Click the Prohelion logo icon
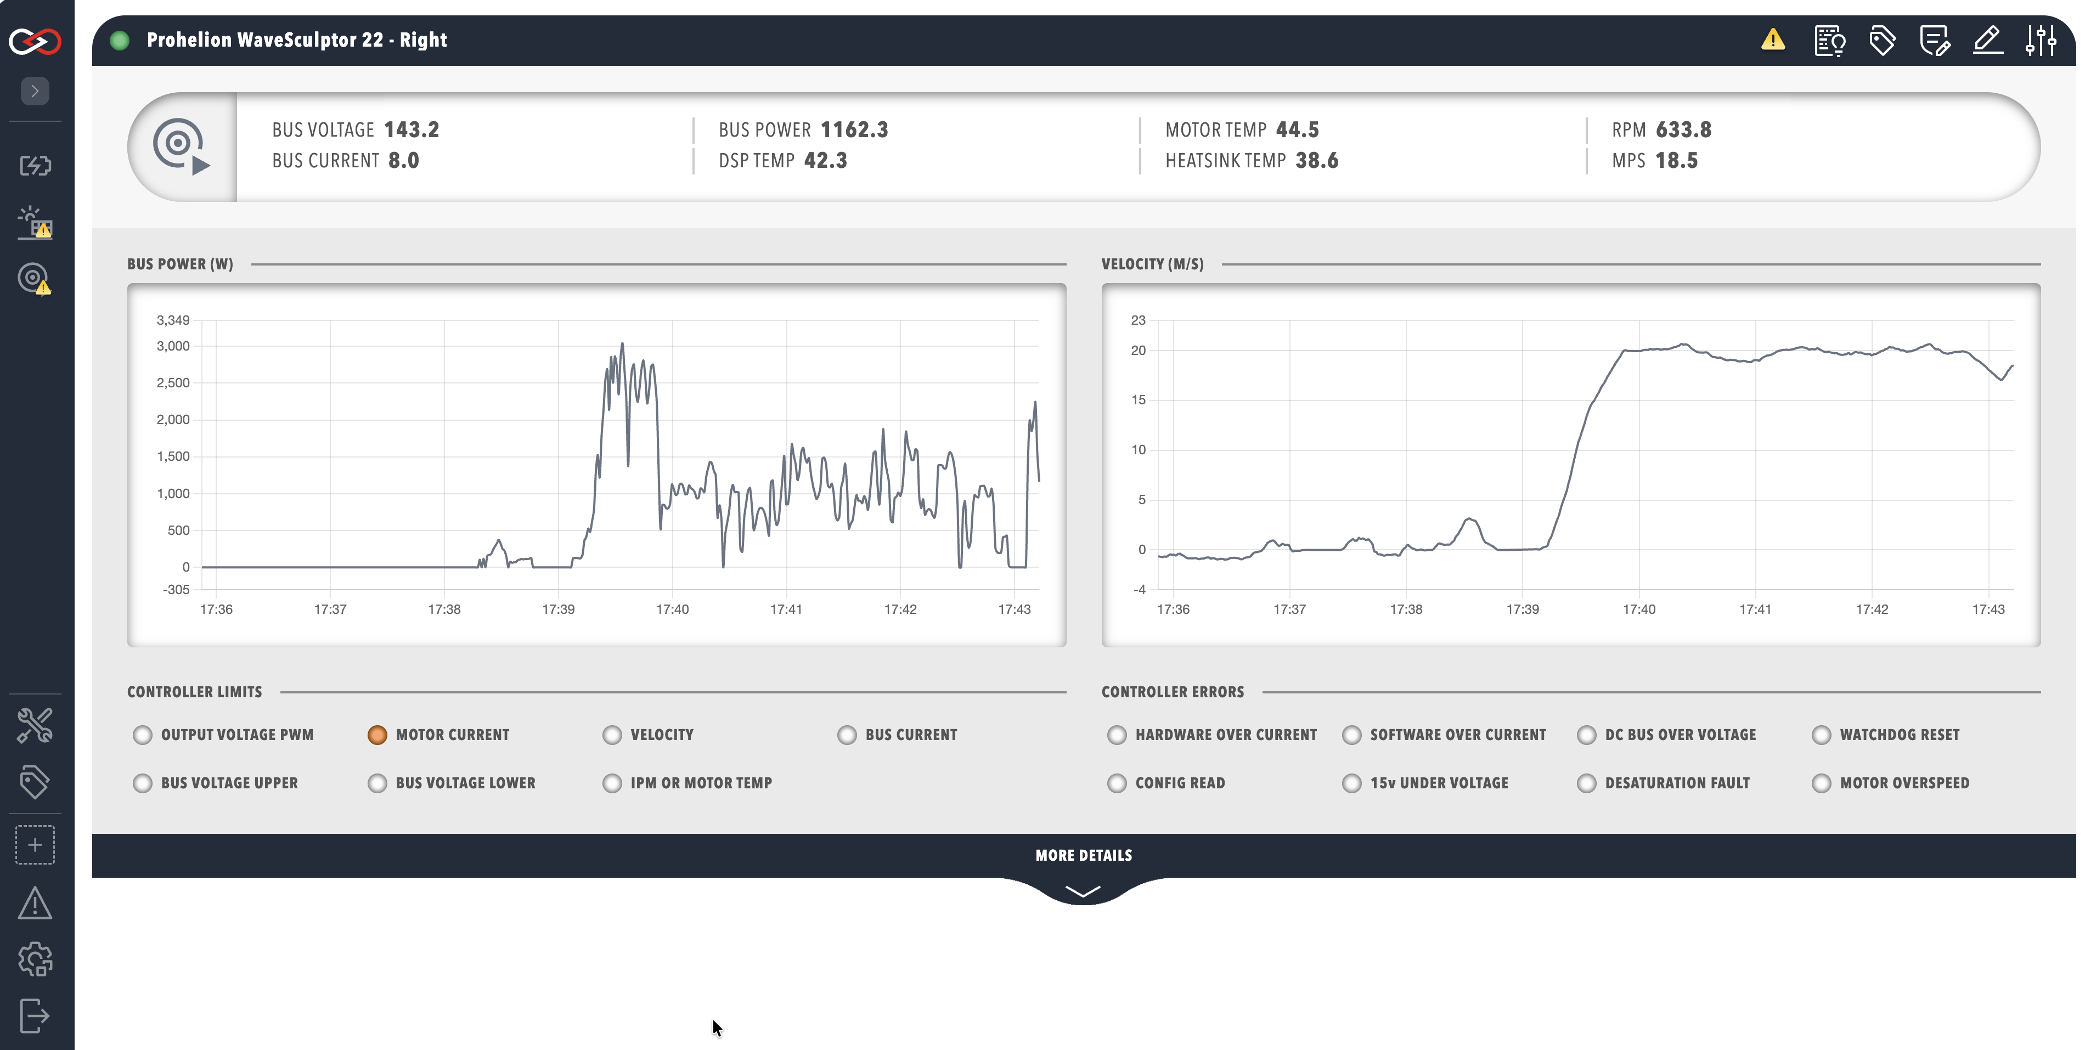Screen dimensions: 2085x1050 35,41
